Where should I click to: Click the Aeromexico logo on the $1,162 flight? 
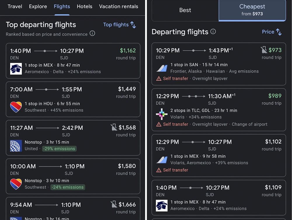coord(16,69)
